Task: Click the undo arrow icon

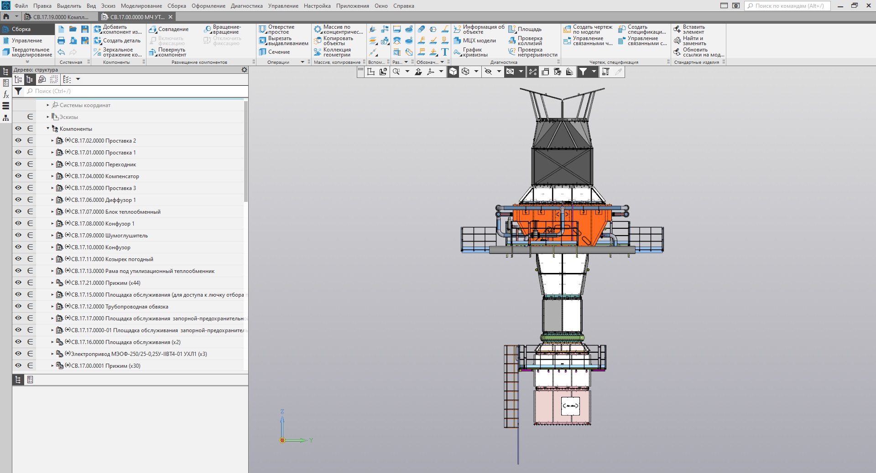Action: click(61, 52)
